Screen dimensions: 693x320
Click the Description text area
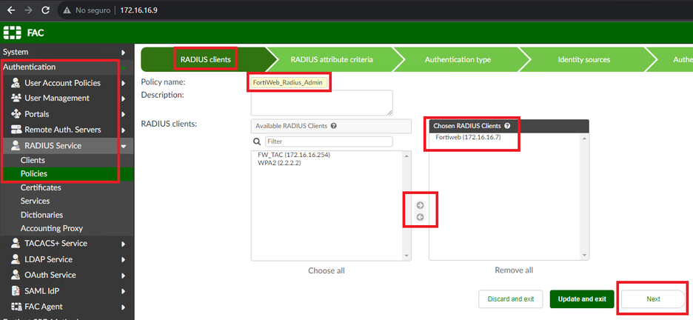click(x=322, y=103)
